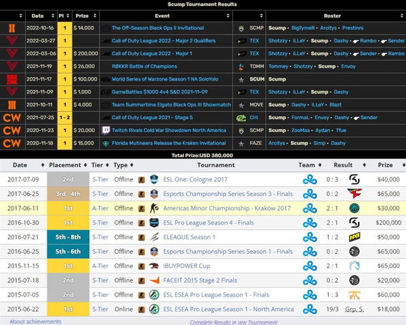
Task: Sort lower table by Type column
Action: [132, 165]
